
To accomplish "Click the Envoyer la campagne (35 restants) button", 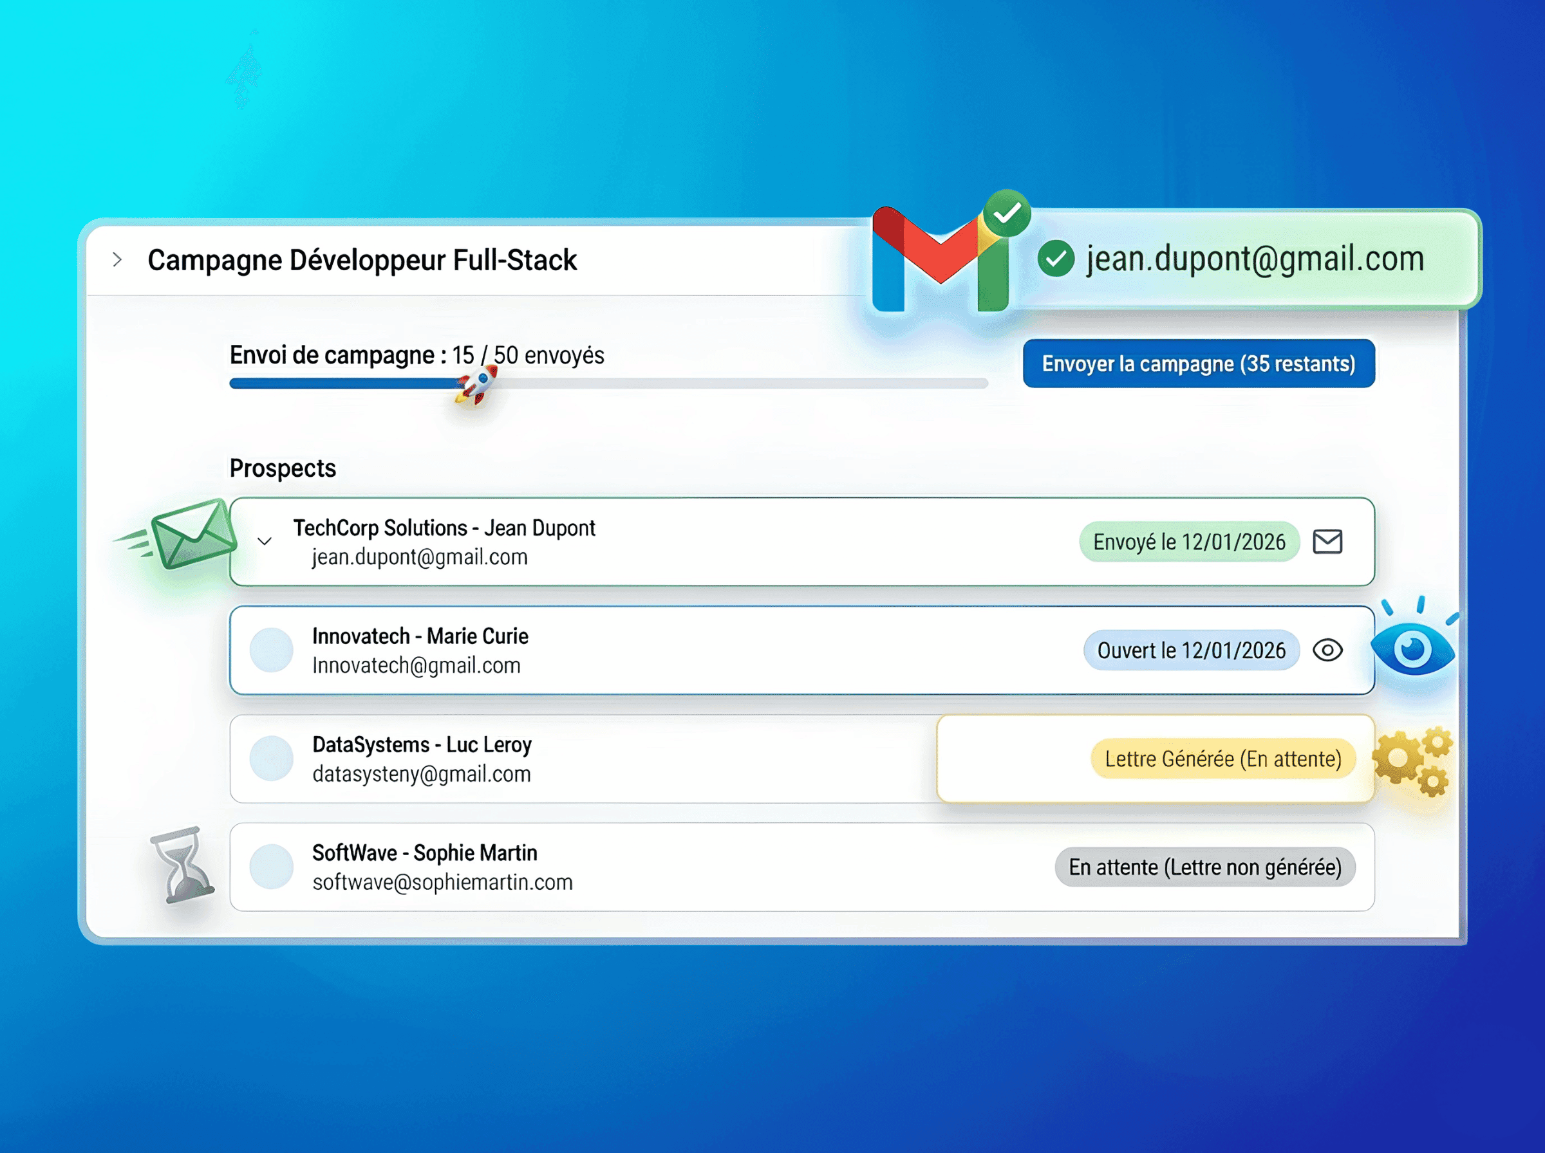I will coord(1198,364).
